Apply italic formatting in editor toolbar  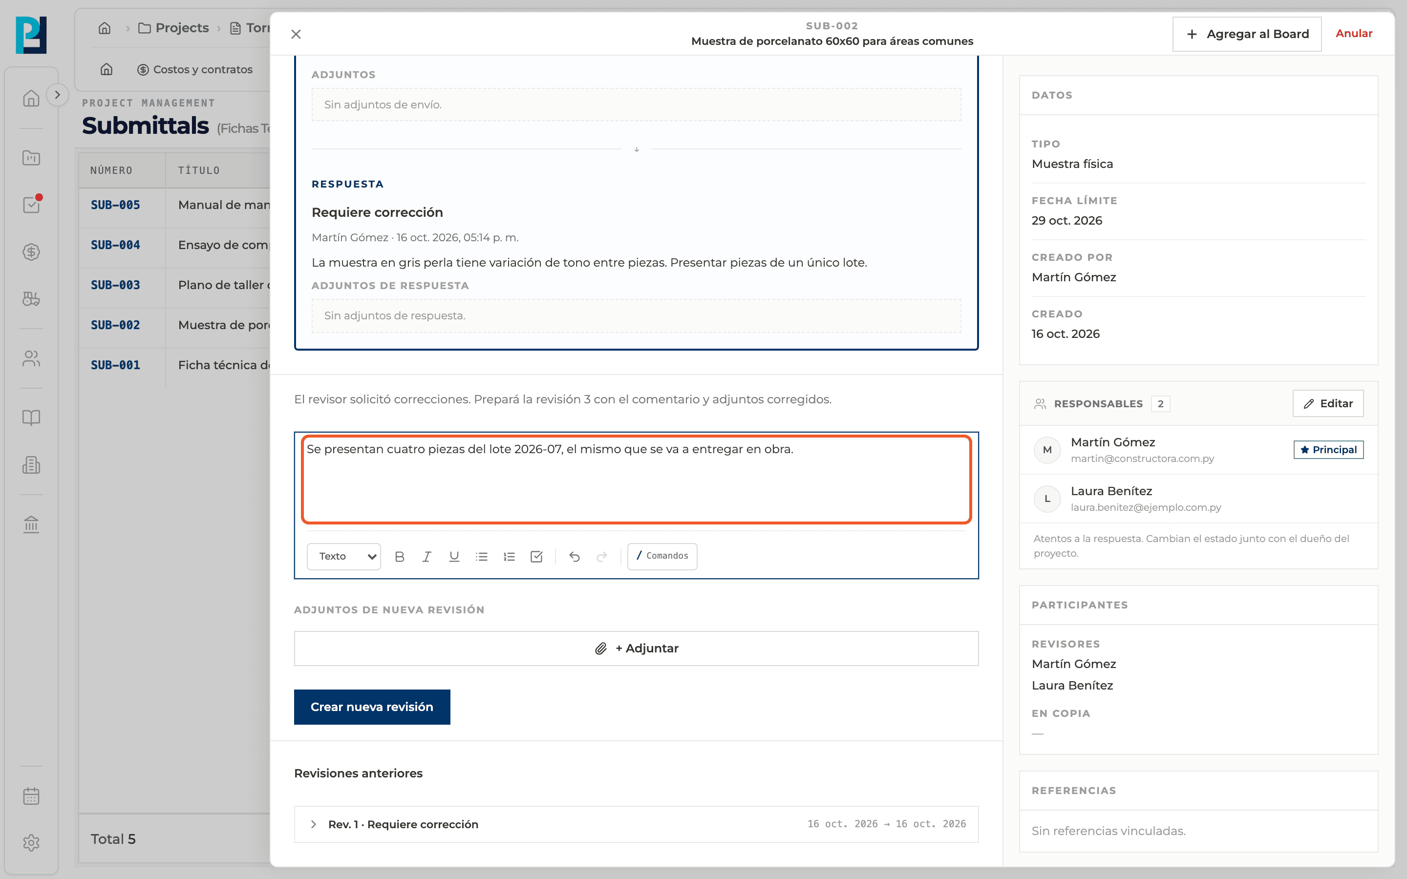(427, 556)
